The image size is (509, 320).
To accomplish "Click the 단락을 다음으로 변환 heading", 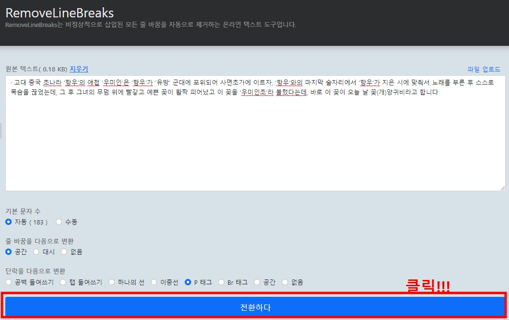I will (35, 271).
